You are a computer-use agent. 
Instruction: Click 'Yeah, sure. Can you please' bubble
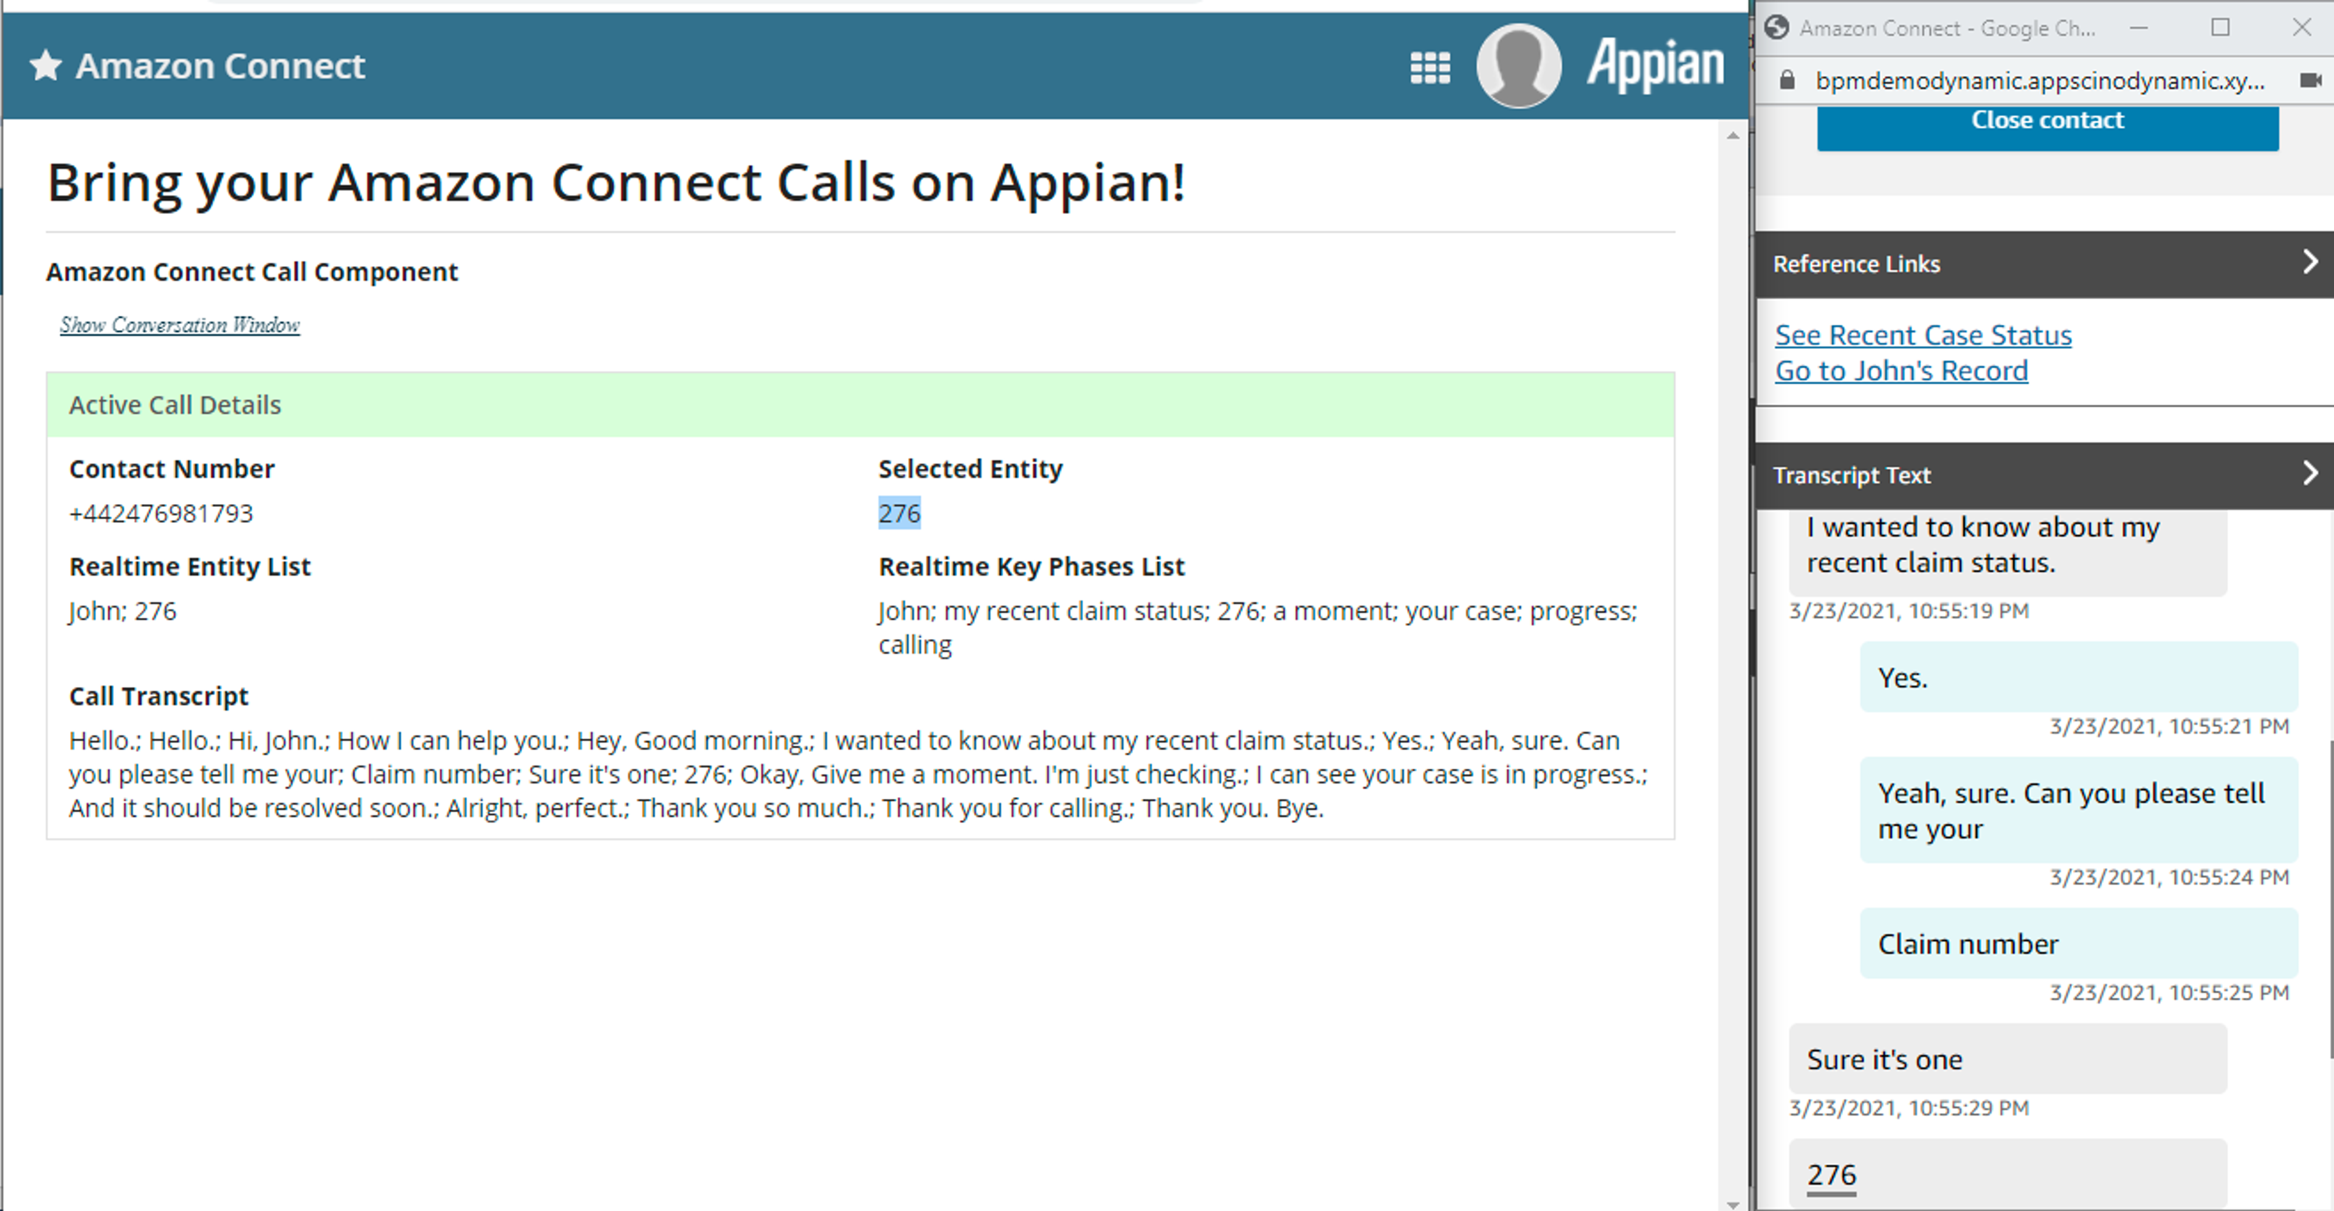click(x=2079, y=810)
